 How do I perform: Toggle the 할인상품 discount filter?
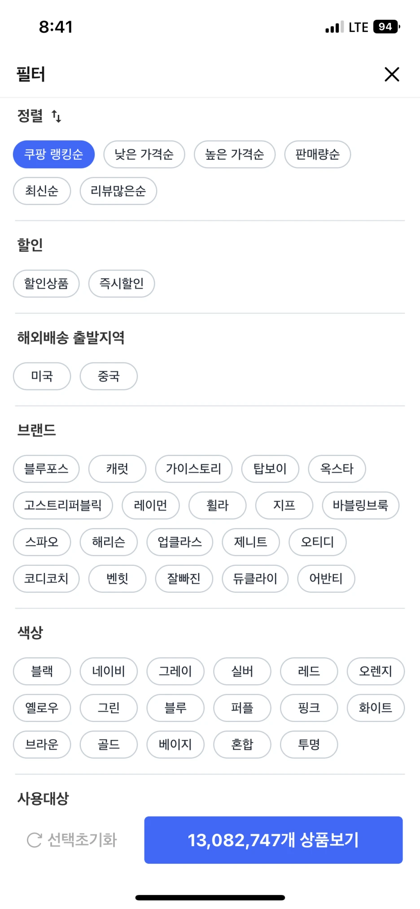pos(46,284)
